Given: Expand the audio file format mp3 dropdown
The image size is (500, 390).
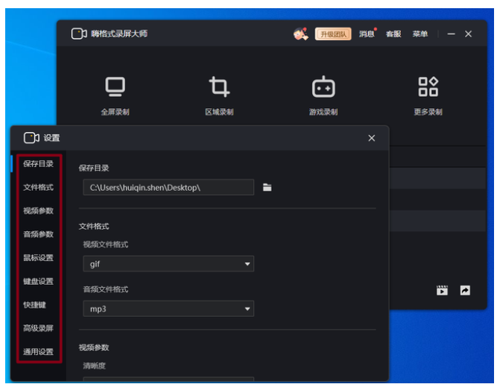Looking at the screenshot, I should [x=168, y=309].
